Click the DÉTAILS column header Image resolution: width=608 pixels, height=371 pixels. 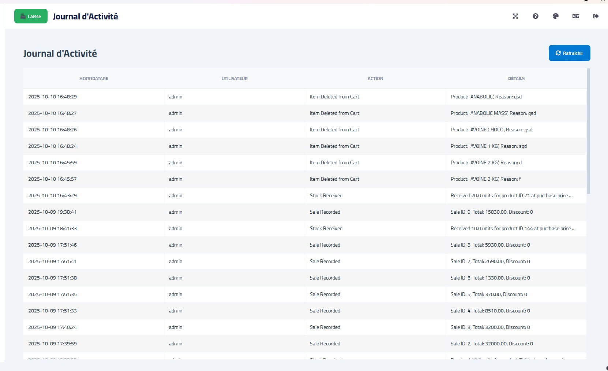(516, 79)
